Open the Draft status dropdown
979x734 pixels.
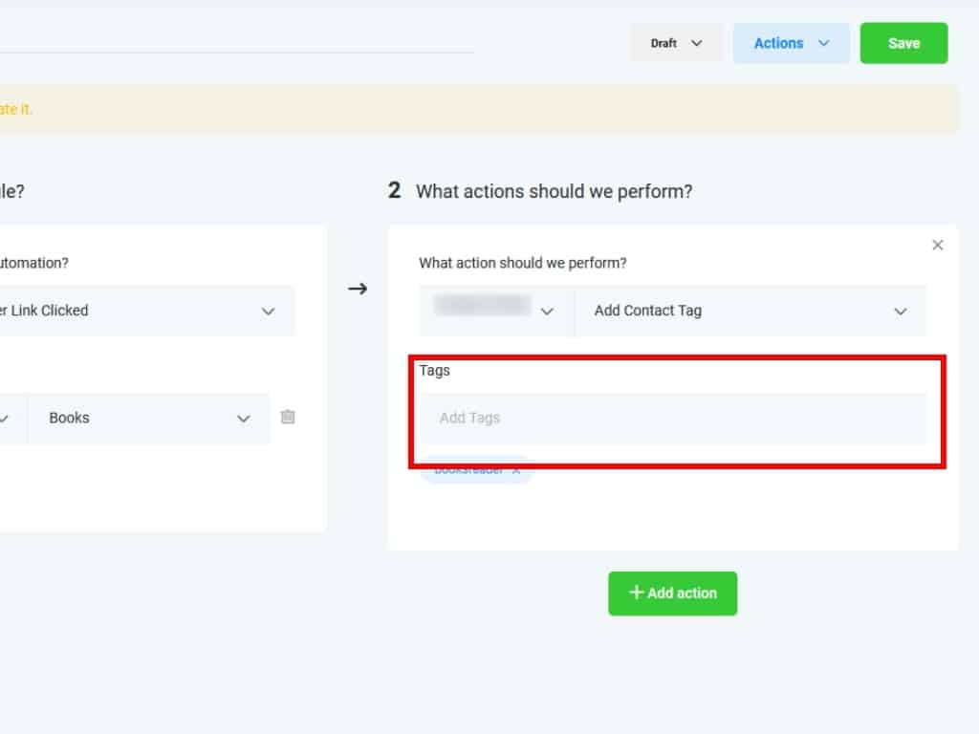pos(676,43)
